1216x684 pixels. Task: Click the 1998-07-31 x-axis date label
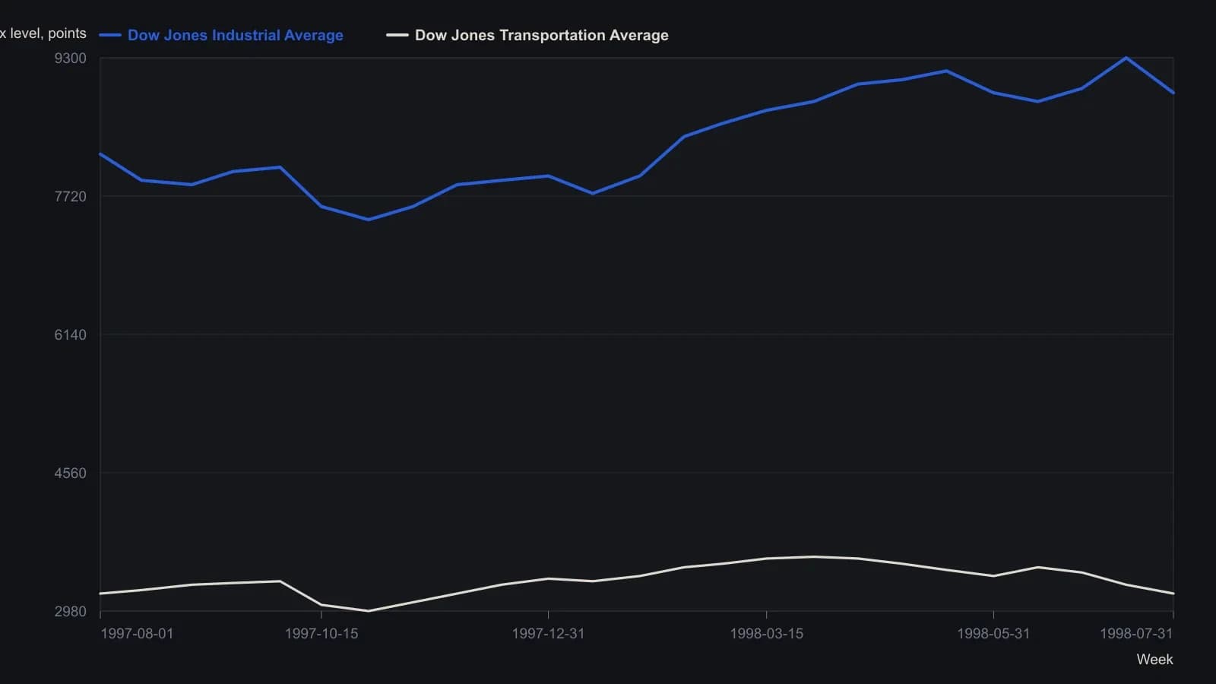point(1136,634)
